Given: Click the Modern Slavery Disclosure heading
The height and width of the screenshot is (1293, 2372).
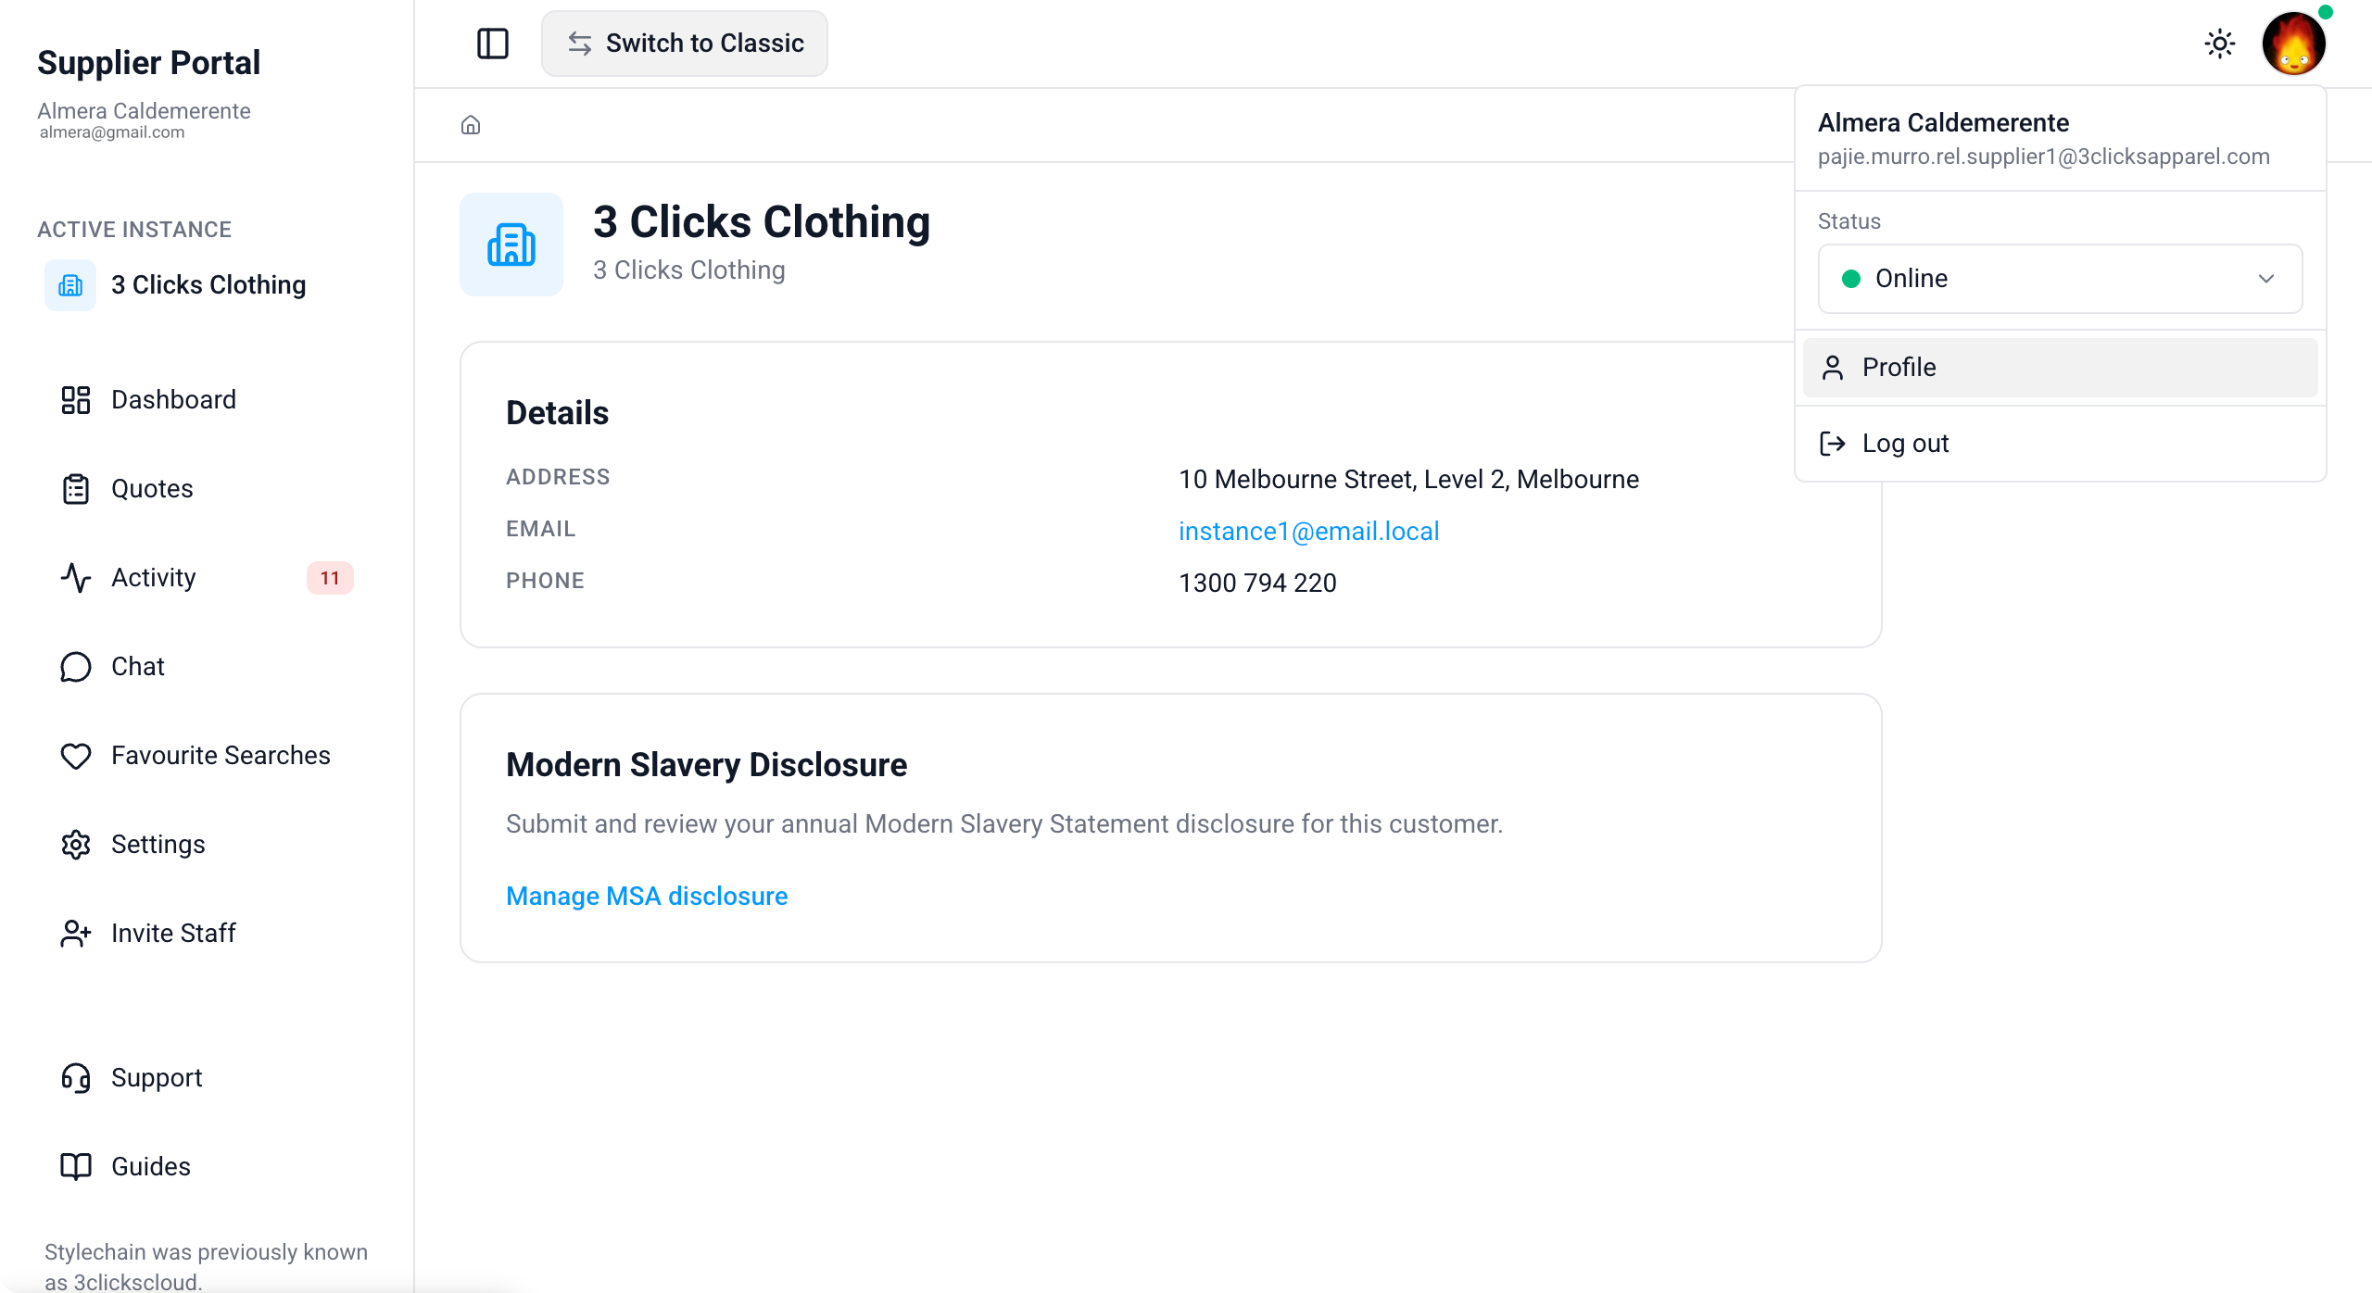Looking at the screenshot, I should coord(706,765).
